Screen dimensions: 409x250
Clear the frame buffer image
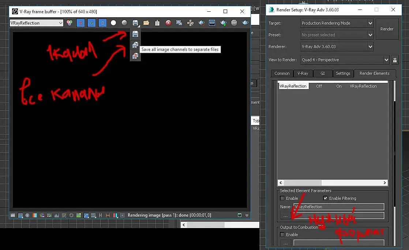click(168, 23)
